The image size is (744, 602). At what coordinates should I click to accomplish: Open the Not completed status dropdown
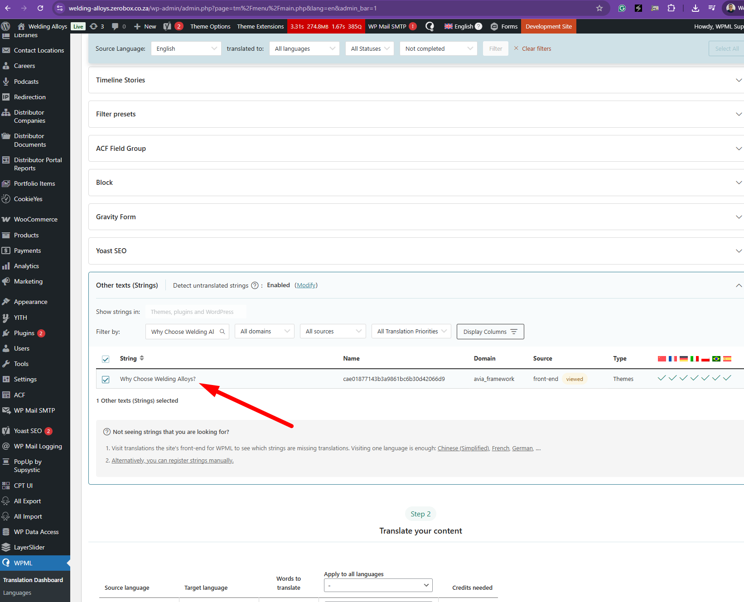click(438, 48)
